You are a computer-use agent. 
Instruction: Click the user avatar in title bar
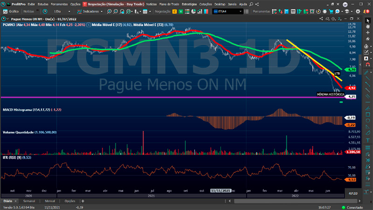(345, 4)
